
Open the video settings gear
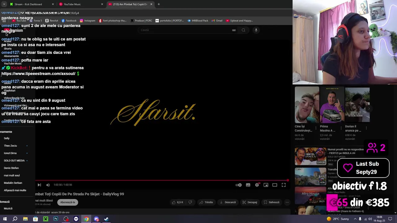point(257,185)
